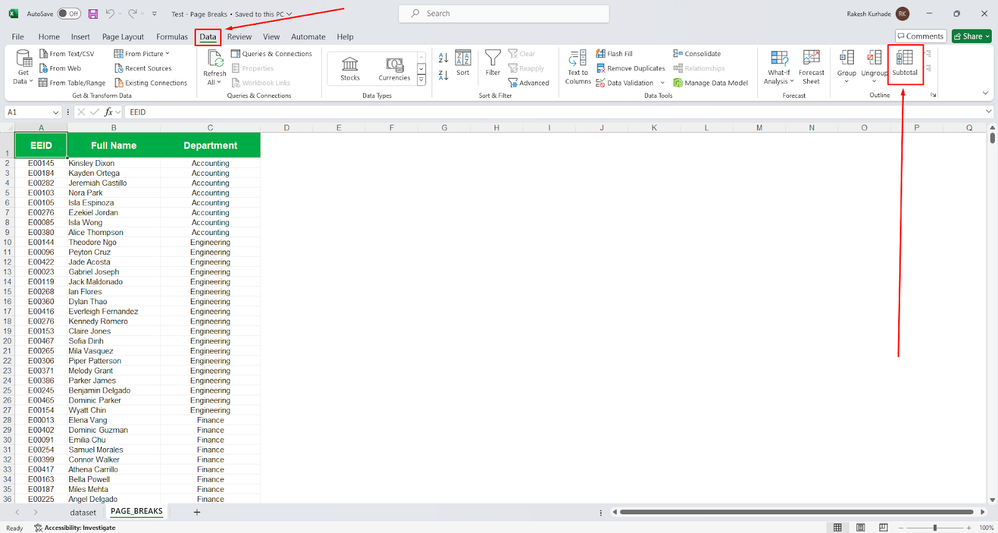The width and height of the screenshot is (998, 533).
Task: Open Manage Data Model
Action: click(x=710, y=83)
